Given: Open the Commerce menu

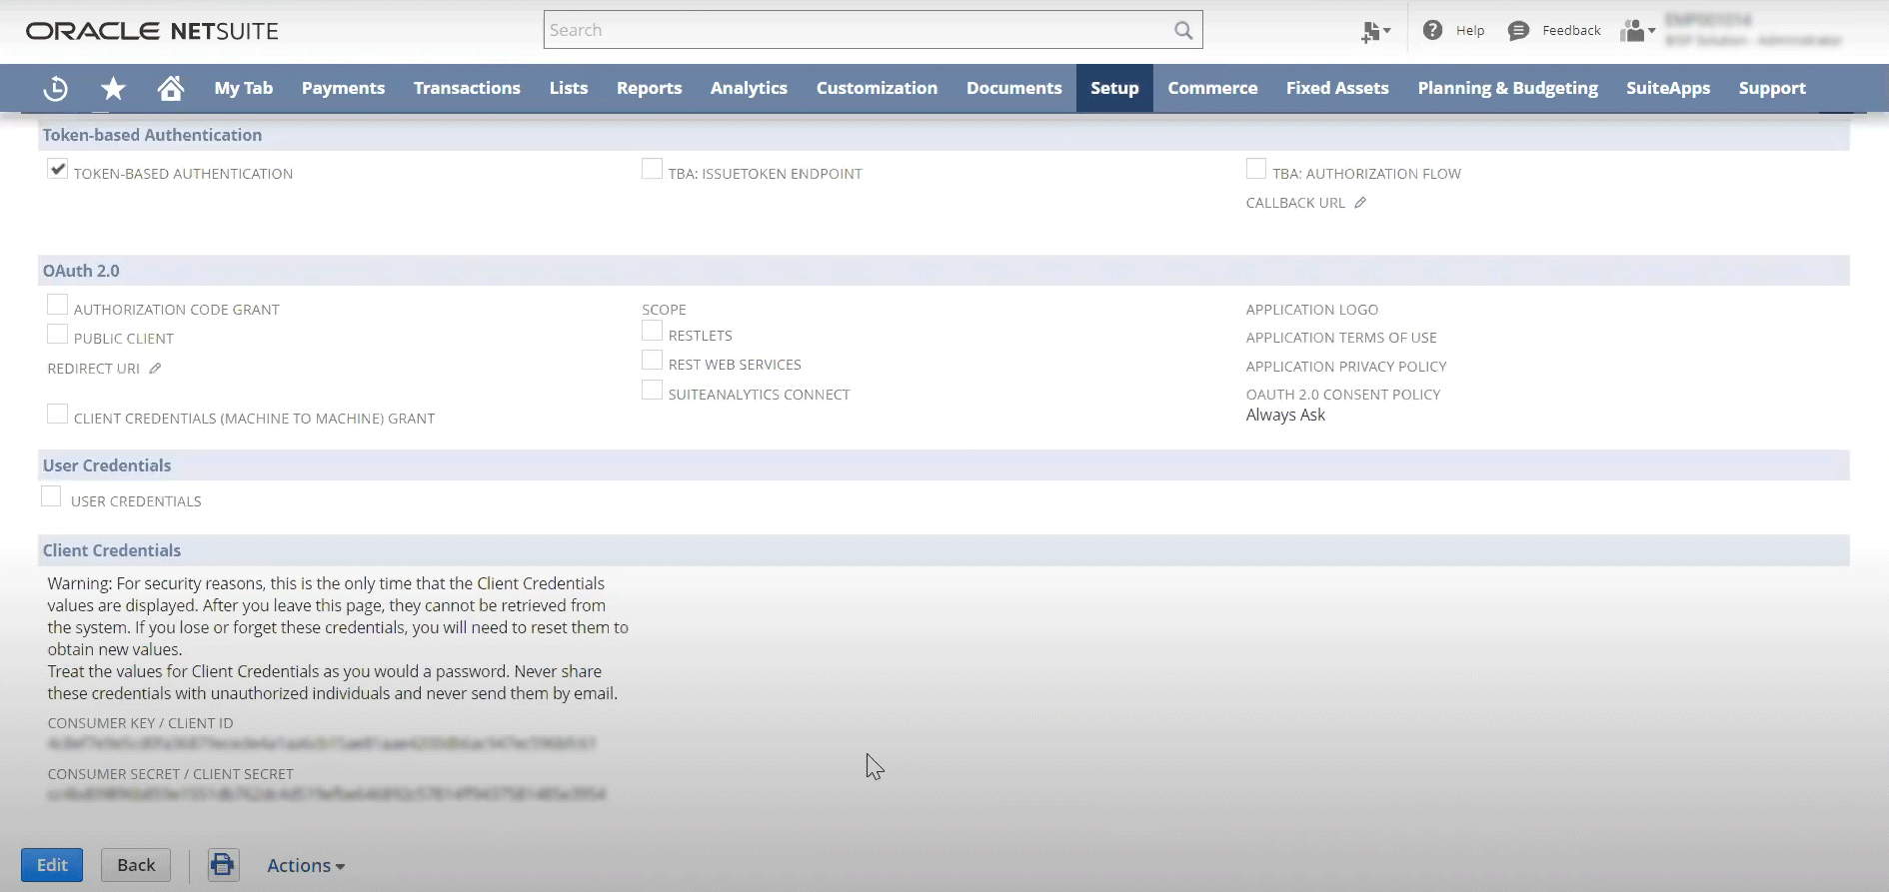Looking at the screenshot, I should 1212,88.
